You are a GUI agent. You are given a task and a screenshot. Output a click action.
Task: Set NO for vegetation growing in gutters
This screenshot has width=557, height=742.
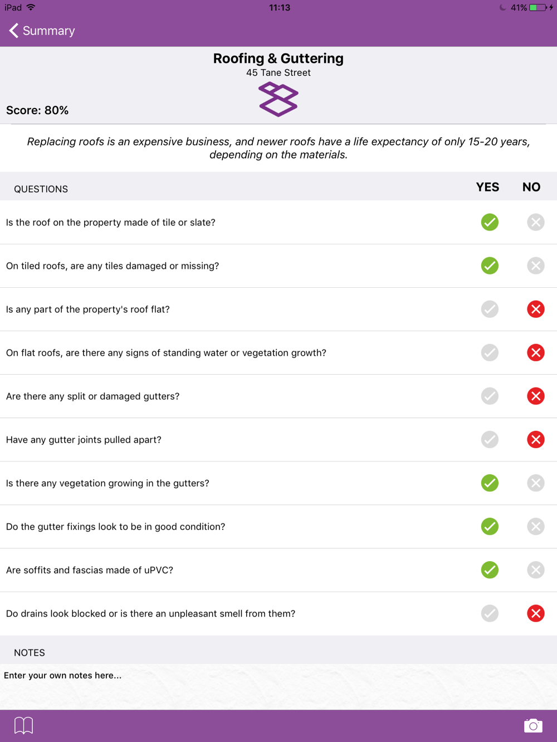tap(535, 483)
